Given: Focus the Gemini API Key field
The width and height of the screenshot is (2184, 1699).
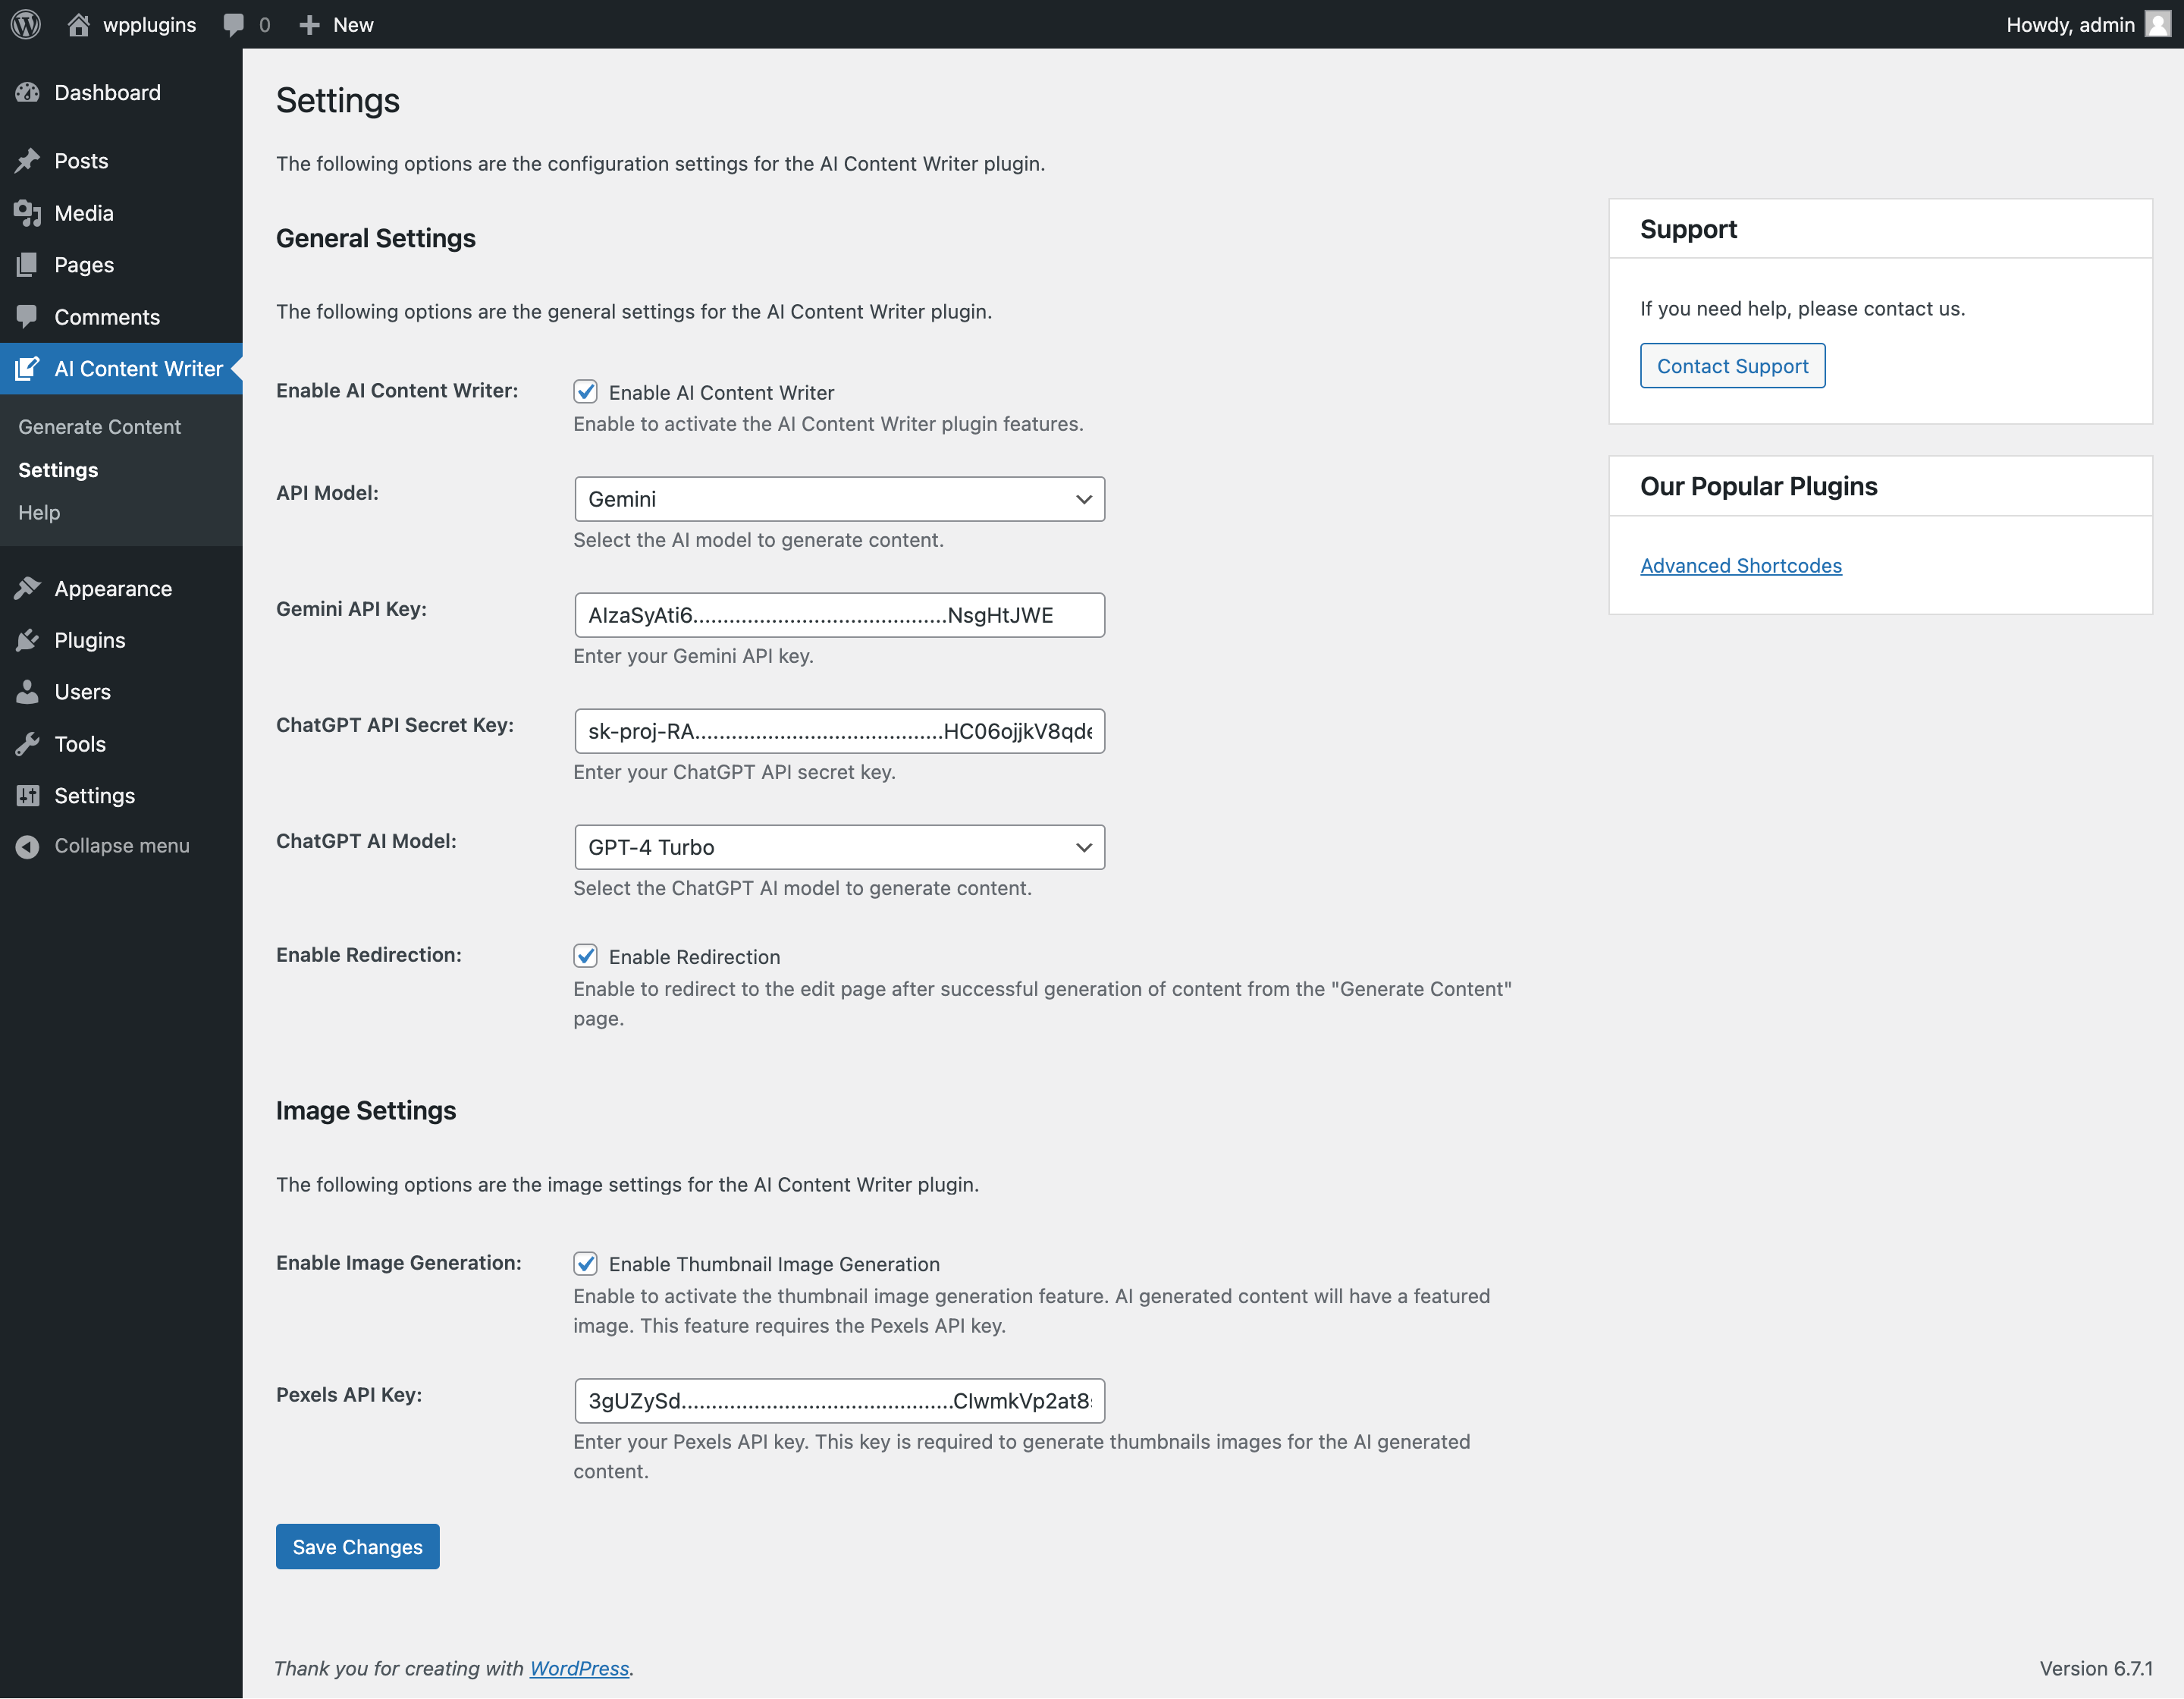Looking at the screenshot, I should pyautogui.click(x=839, y=615).
